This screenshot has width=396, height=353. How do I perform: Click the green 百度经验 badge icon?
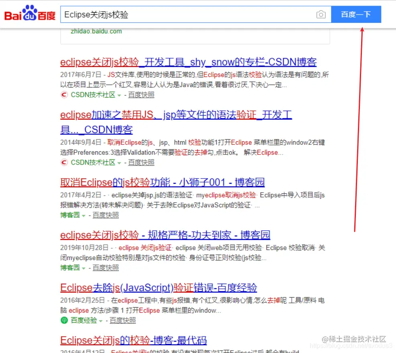[63, 321]
